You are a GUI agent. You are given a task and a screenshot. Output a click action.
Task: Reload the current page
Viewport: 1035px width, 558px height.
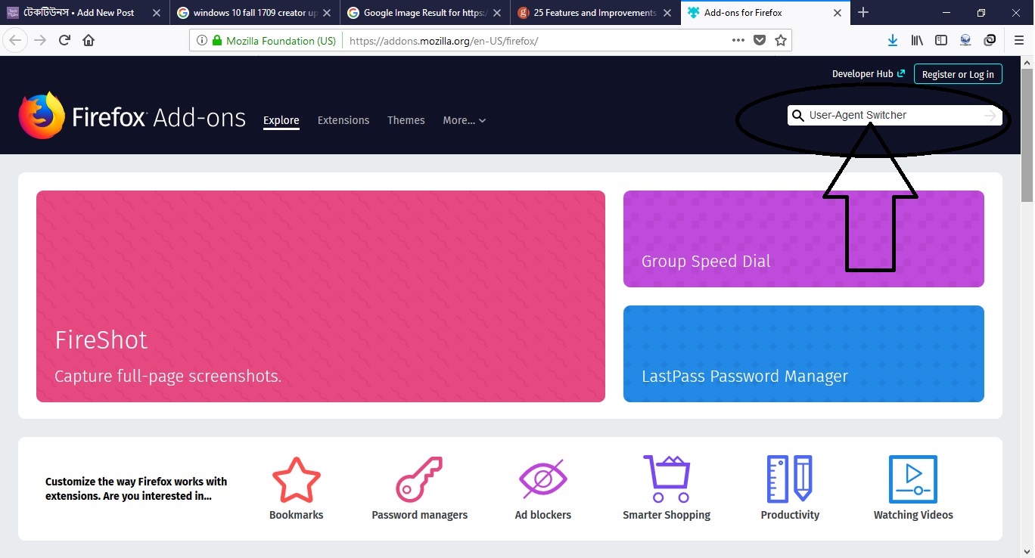[65, 41]
